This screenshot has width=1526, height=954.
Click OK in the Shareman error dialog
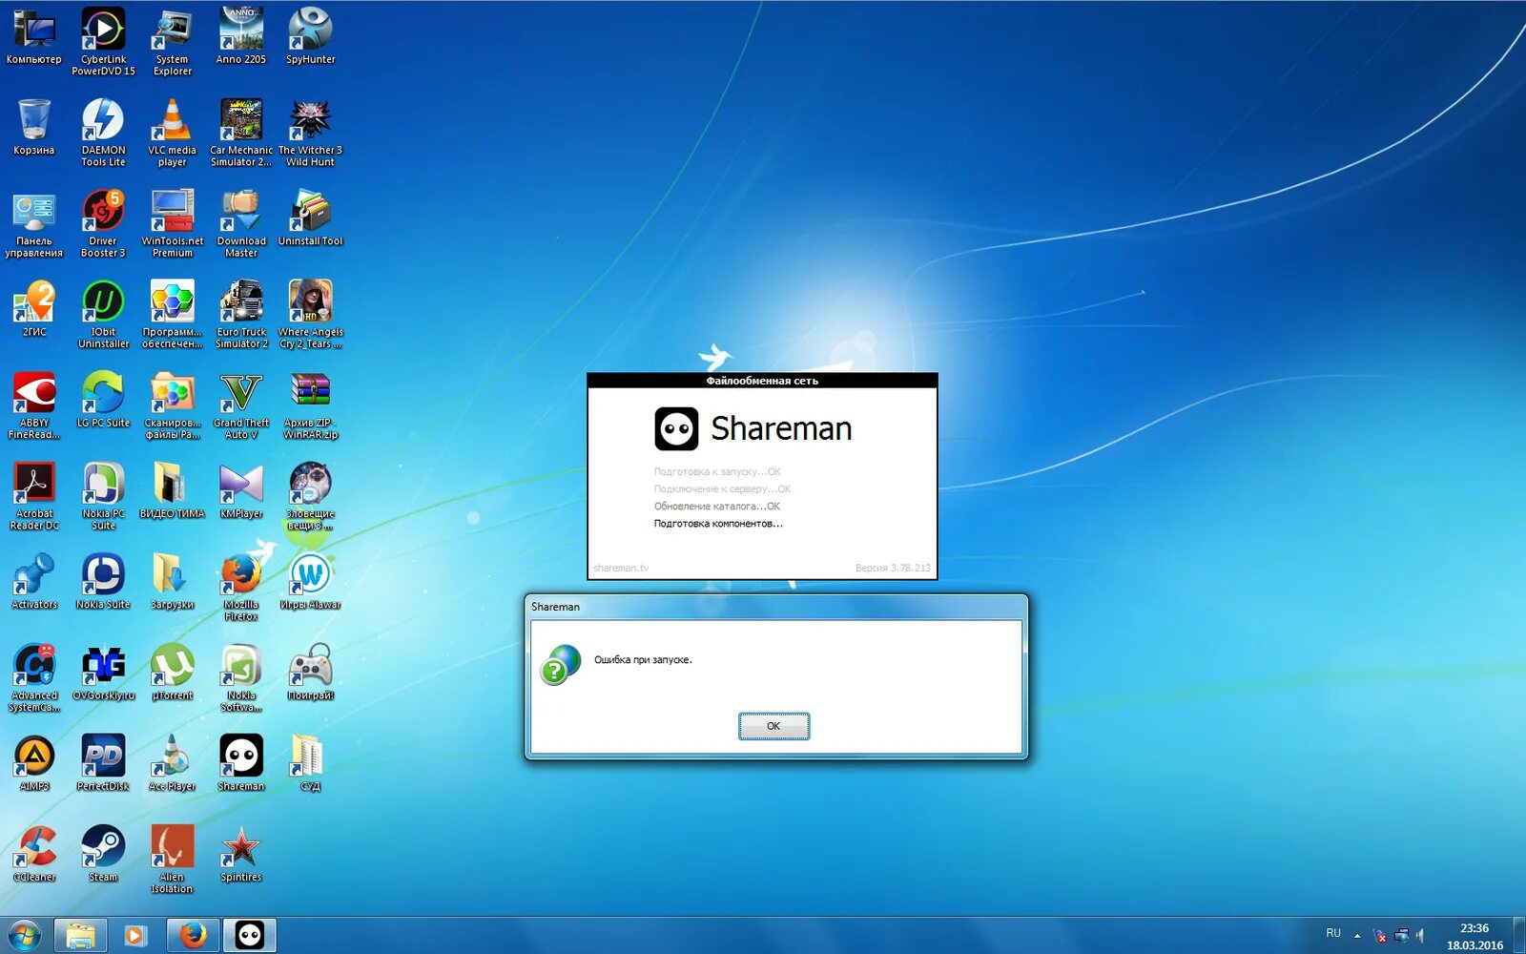click(x=773, y=726)
